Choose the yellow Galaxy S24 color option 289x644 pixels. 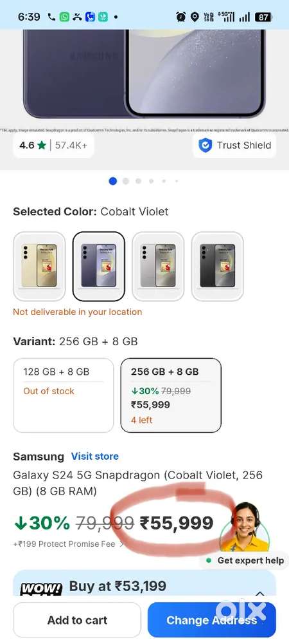point(39,266)
